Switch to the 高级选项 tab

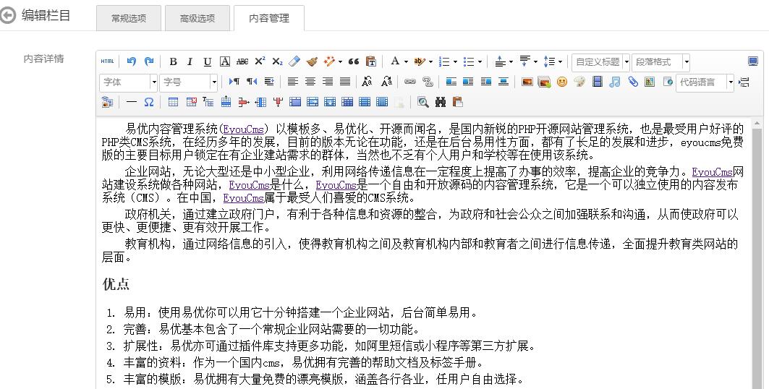click(197, 19)
